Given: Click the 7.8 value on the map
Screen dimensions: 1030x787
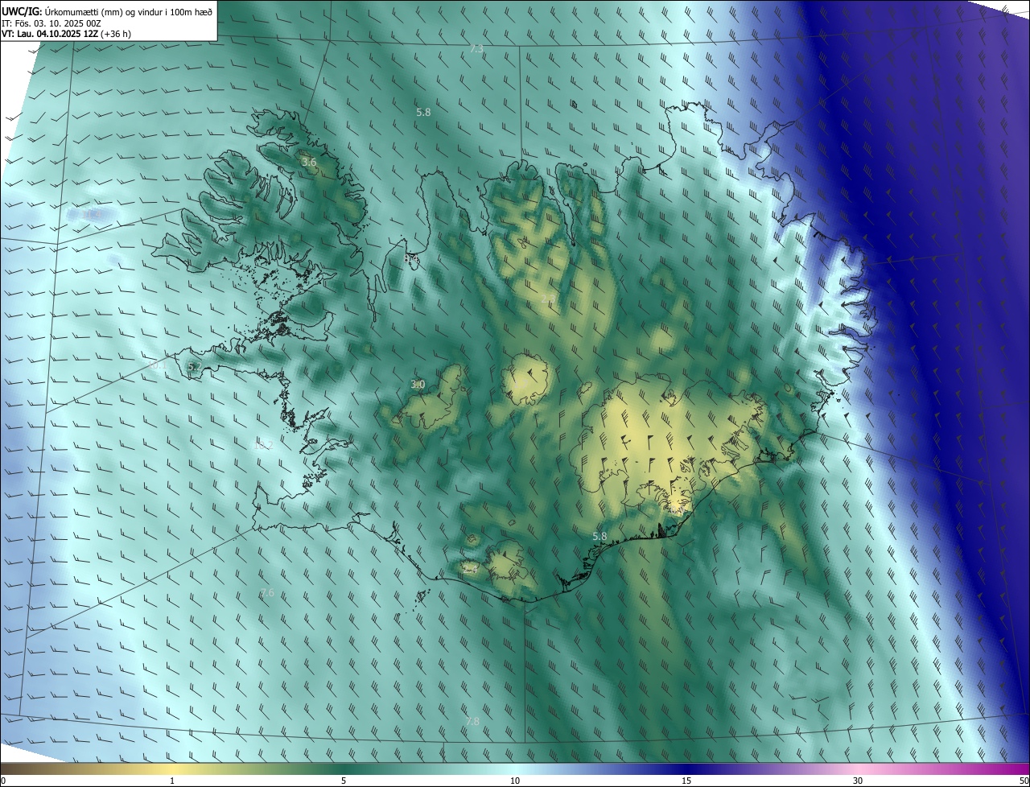Looking at the screenshot, I should tap(472, 722).
